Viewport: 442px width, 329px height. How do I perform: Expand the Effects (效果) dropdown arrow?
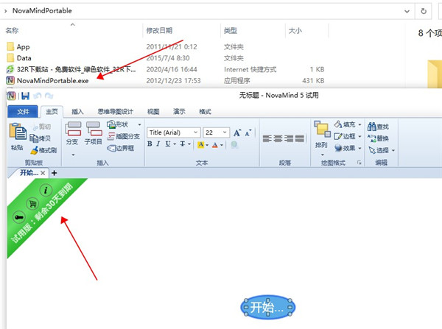click(x=360, y=148)
